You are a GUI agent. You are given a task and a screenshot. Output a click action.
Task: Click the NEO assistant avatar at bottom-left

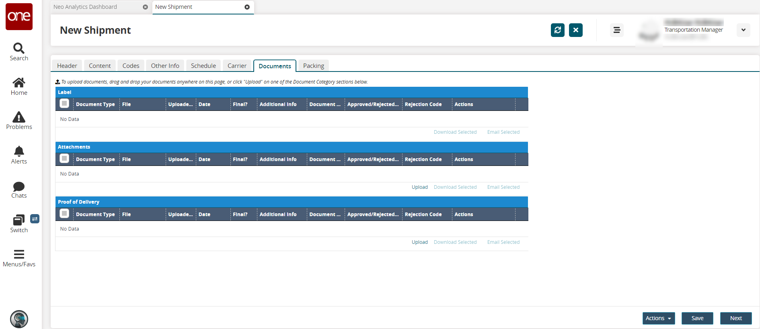point(19,319)
